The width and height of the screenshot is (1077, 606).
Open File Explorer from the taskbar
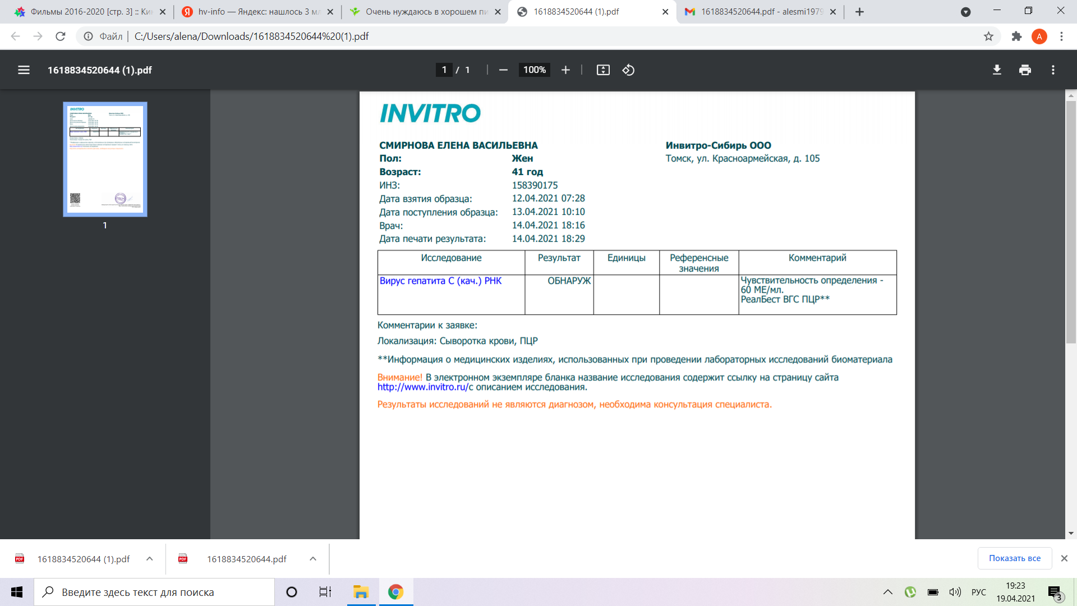(360, 592)
